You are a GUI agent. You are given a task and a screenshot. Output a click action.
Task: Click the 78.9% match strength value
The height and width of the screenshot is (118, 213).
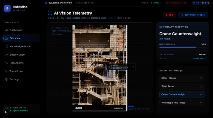(x=203, y=44)
